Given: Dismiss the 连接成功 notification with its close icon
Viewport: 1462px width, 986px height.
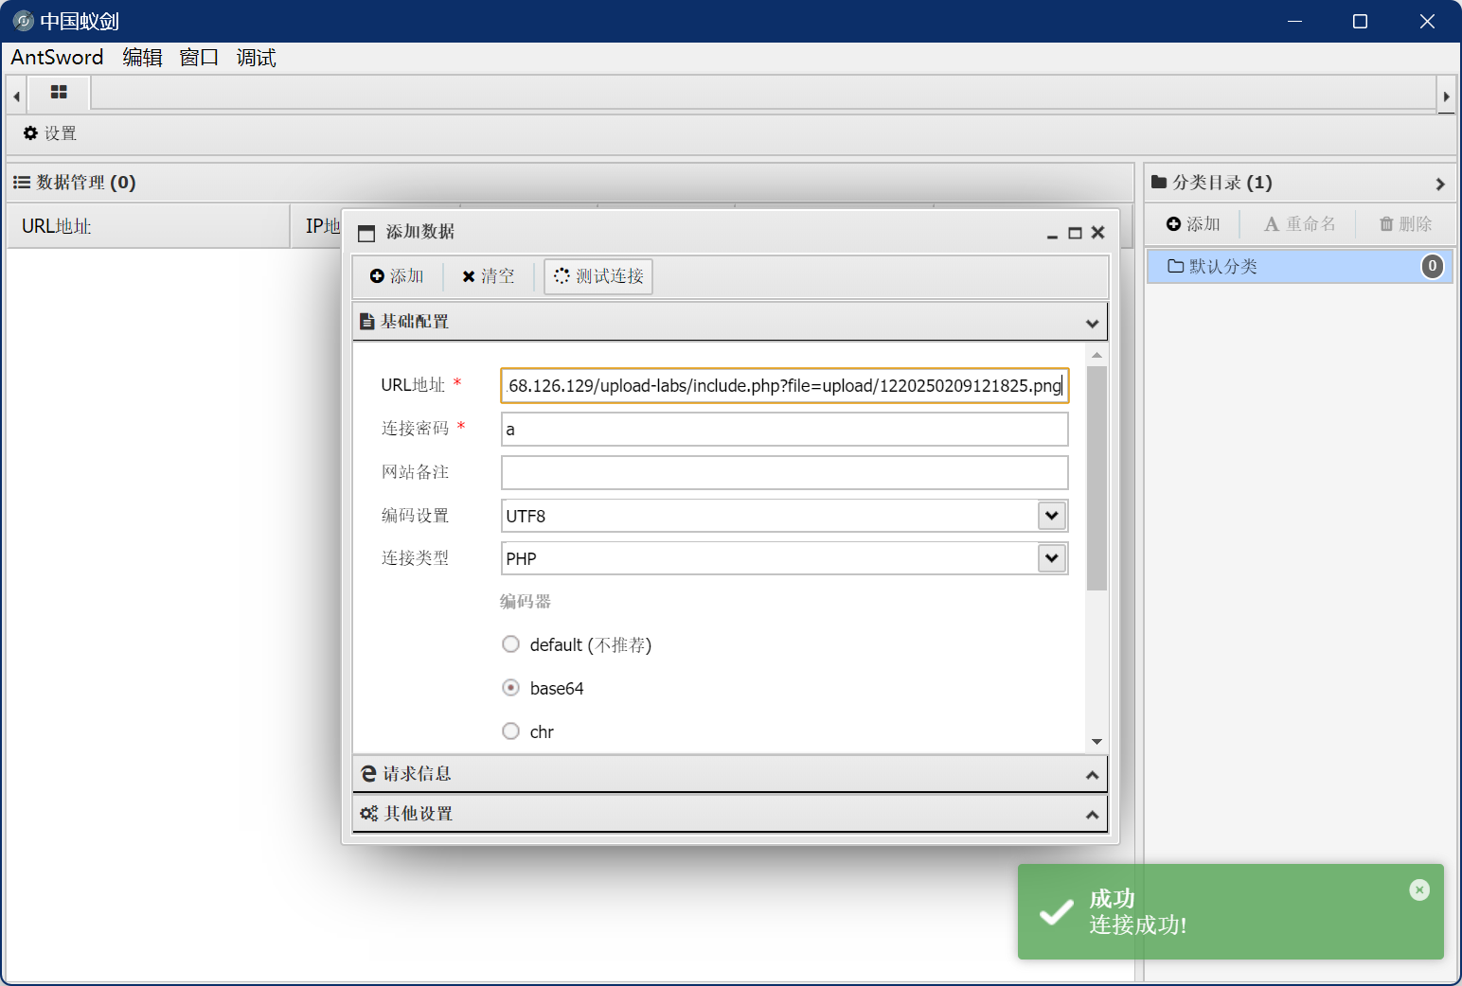Looking at the screenshot, I should tap(1419, 889).
